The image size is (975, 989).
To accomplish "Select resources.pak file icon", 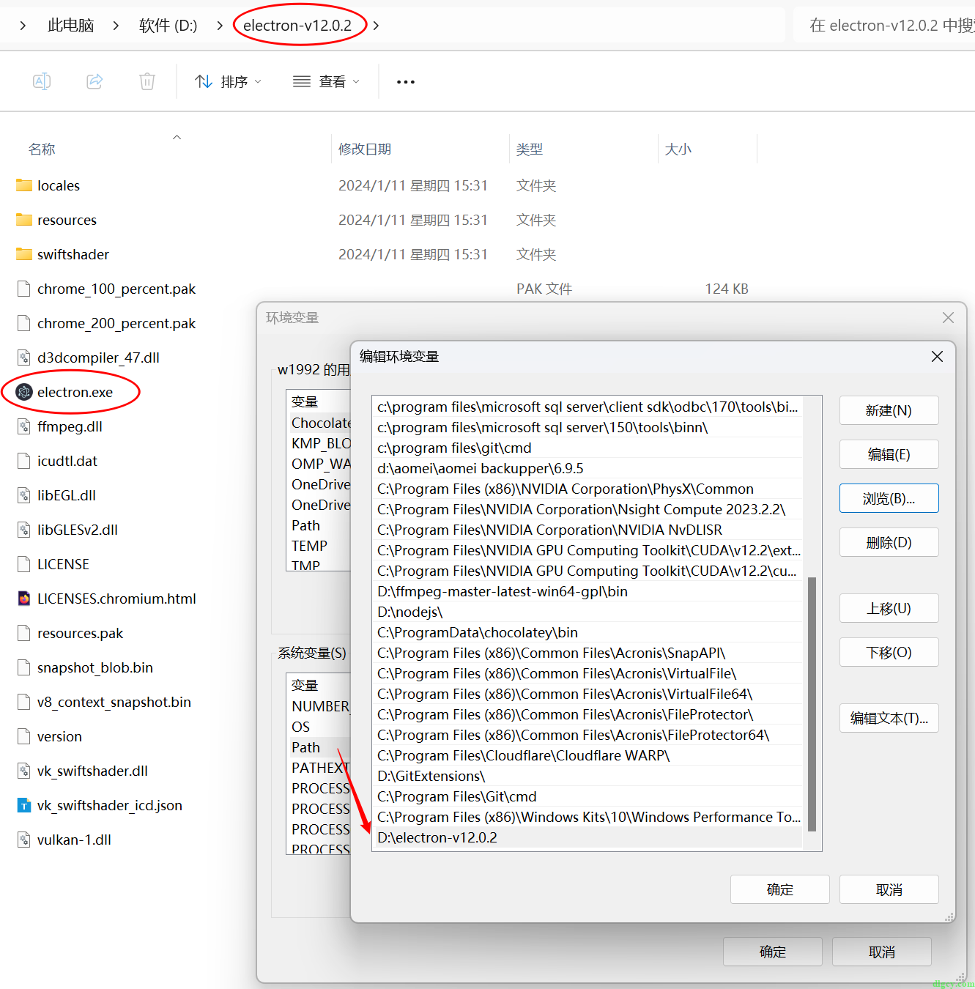I will (x=24, y=633).
